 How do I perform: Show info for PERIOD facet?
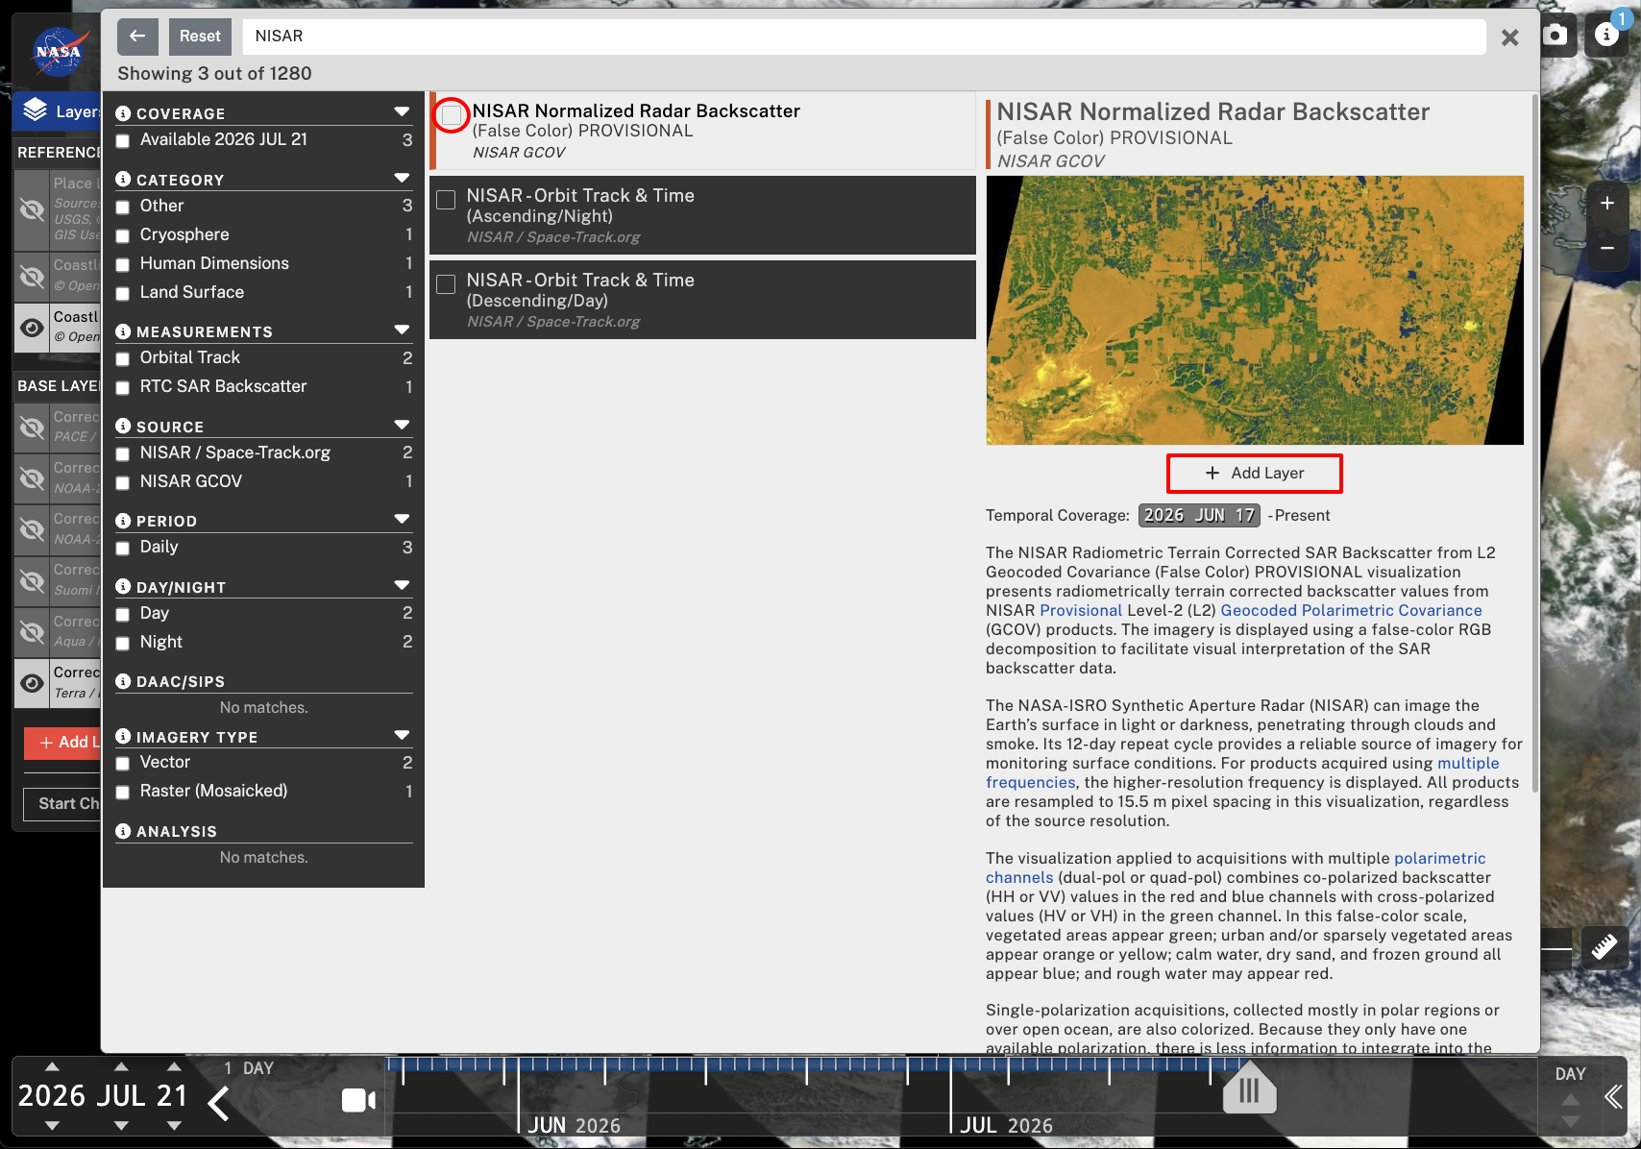coord(123,521)
